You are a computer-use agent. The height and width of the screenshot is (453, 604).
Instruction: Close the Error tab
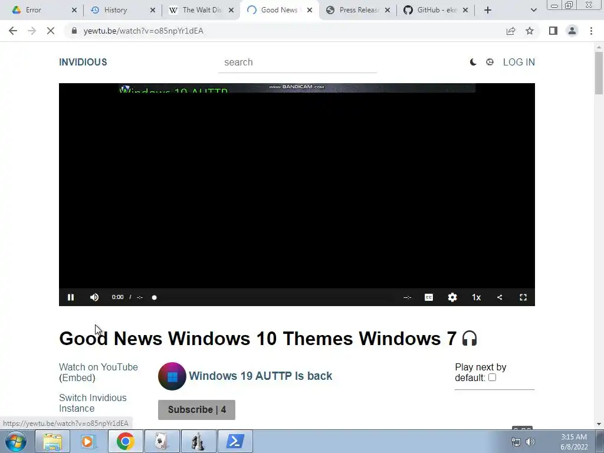(x=74, y=10)
